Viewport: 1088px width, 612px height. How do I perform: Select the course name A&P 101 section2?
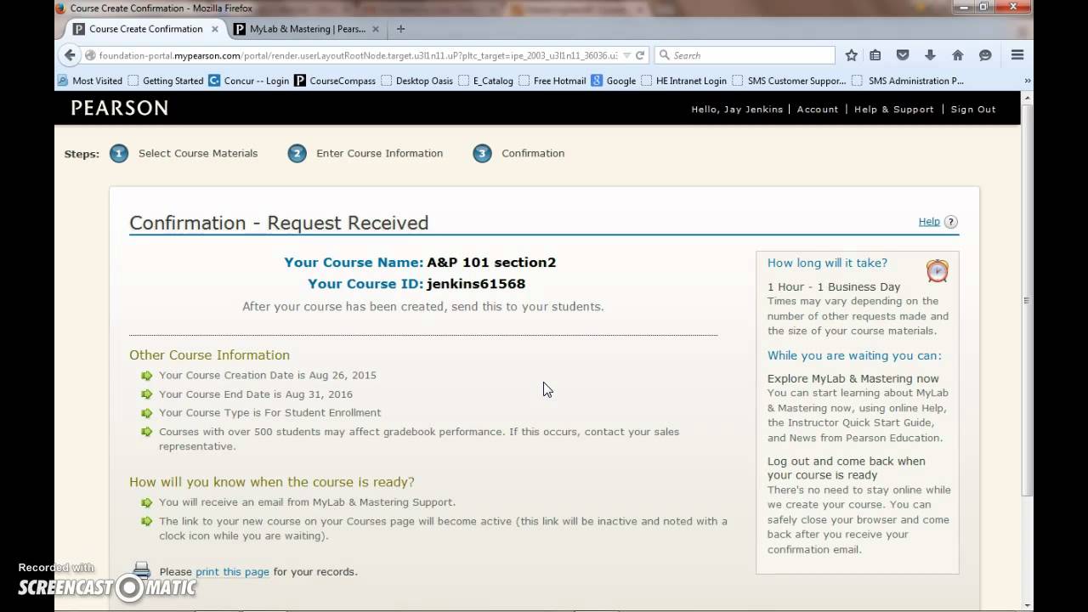pyautogui.click(x=491, y=263)
